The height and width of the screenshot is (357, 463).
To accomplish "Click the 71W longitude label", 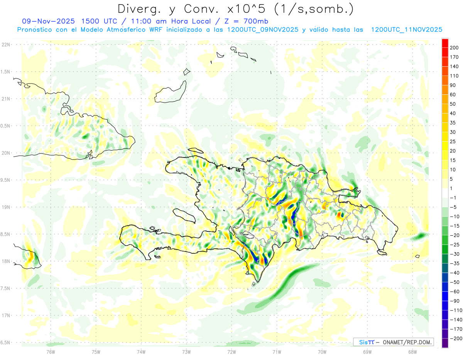I will pos(277,352).
